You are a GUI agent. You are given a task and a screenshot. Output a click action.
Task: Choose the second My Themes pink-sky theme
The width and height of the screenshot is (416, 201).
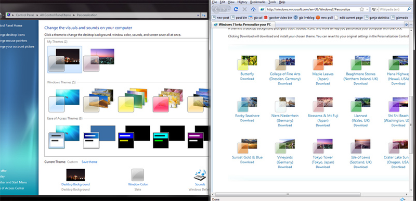click(x=99, y=60)
